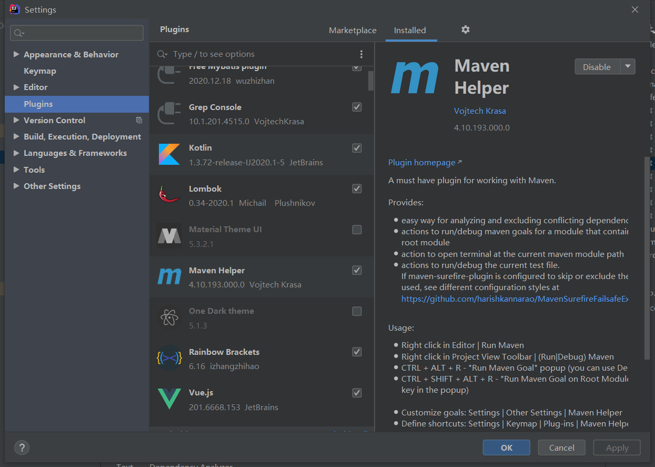The height and width of the screenshot is (467, 655).
Task: Click the magnifier icon in settings search
Action: [19, 33]
